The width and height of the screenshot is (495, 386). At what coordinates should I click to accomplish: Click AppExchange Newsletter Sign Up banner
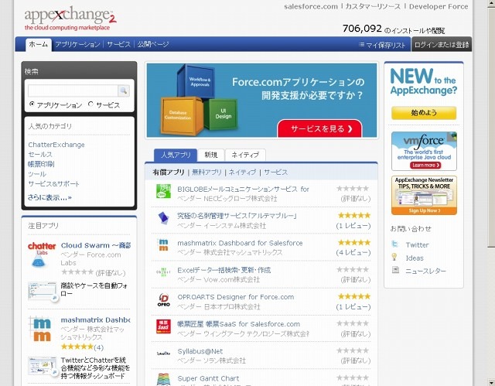point(424,196)
